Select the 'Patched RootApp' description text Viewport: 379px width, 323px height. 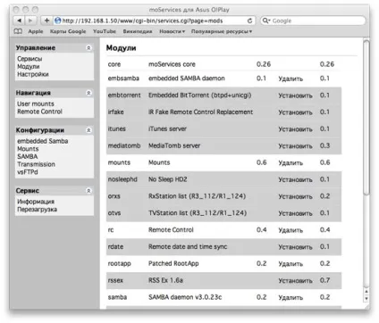point(173,263)
